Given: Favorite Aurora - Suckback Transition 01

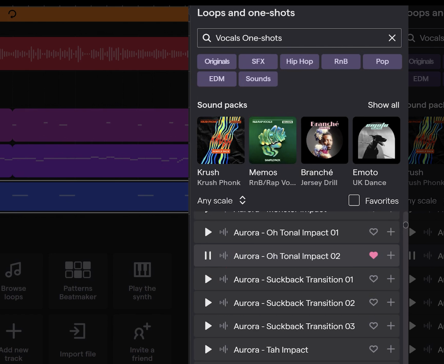Looking at the screenshot, I should tap(373, 279).
